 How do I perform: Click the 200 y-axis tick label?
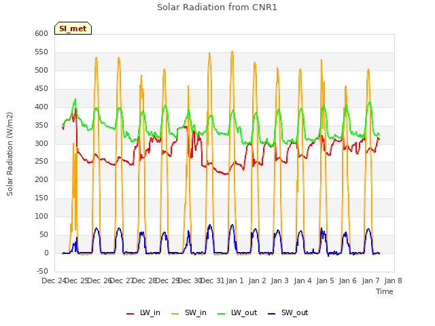point(41,179)
